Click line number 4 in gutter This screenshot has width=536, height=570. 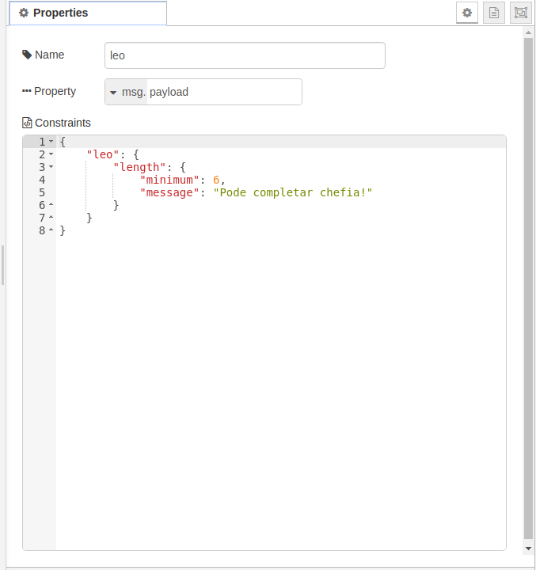coord(42,180)
